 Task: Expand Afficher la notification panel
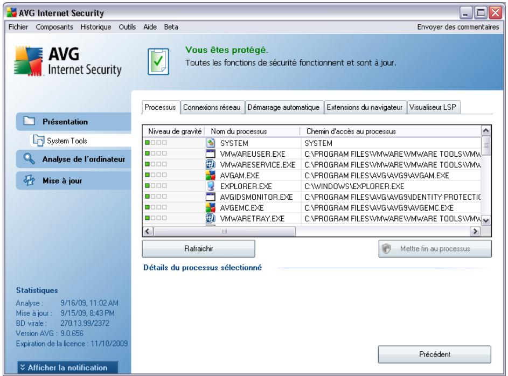(67, 367)
